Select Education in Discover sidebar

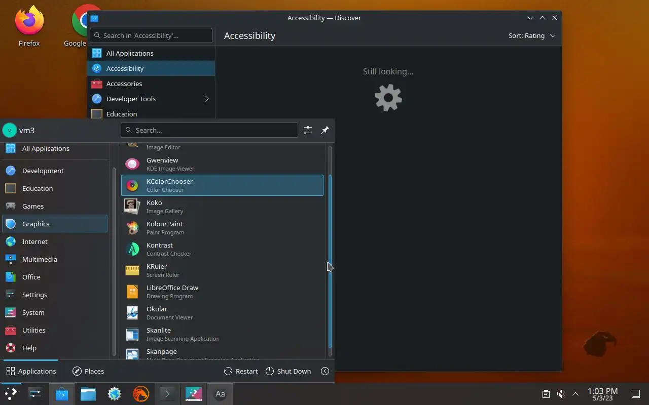click(x=151, y=113)
